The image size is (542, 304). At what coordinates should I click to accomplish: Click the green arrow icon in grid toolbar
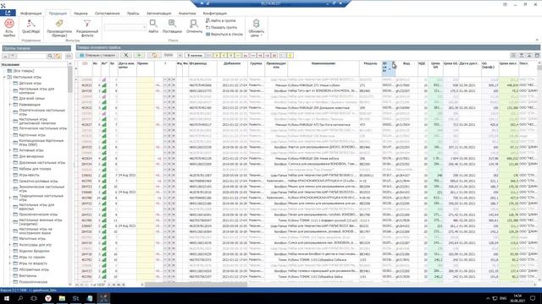coord(139,55)
